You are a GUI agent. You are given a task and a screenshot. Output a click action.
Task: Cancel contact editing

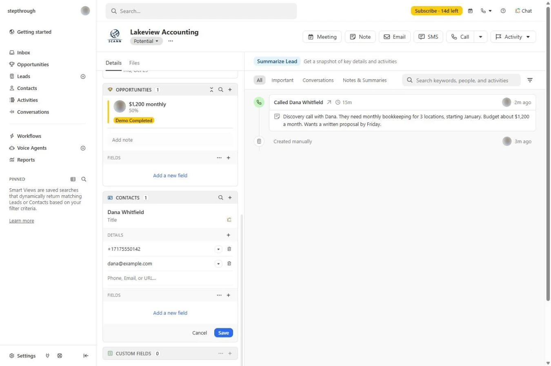pyautogui.click(x=200, y=333)
